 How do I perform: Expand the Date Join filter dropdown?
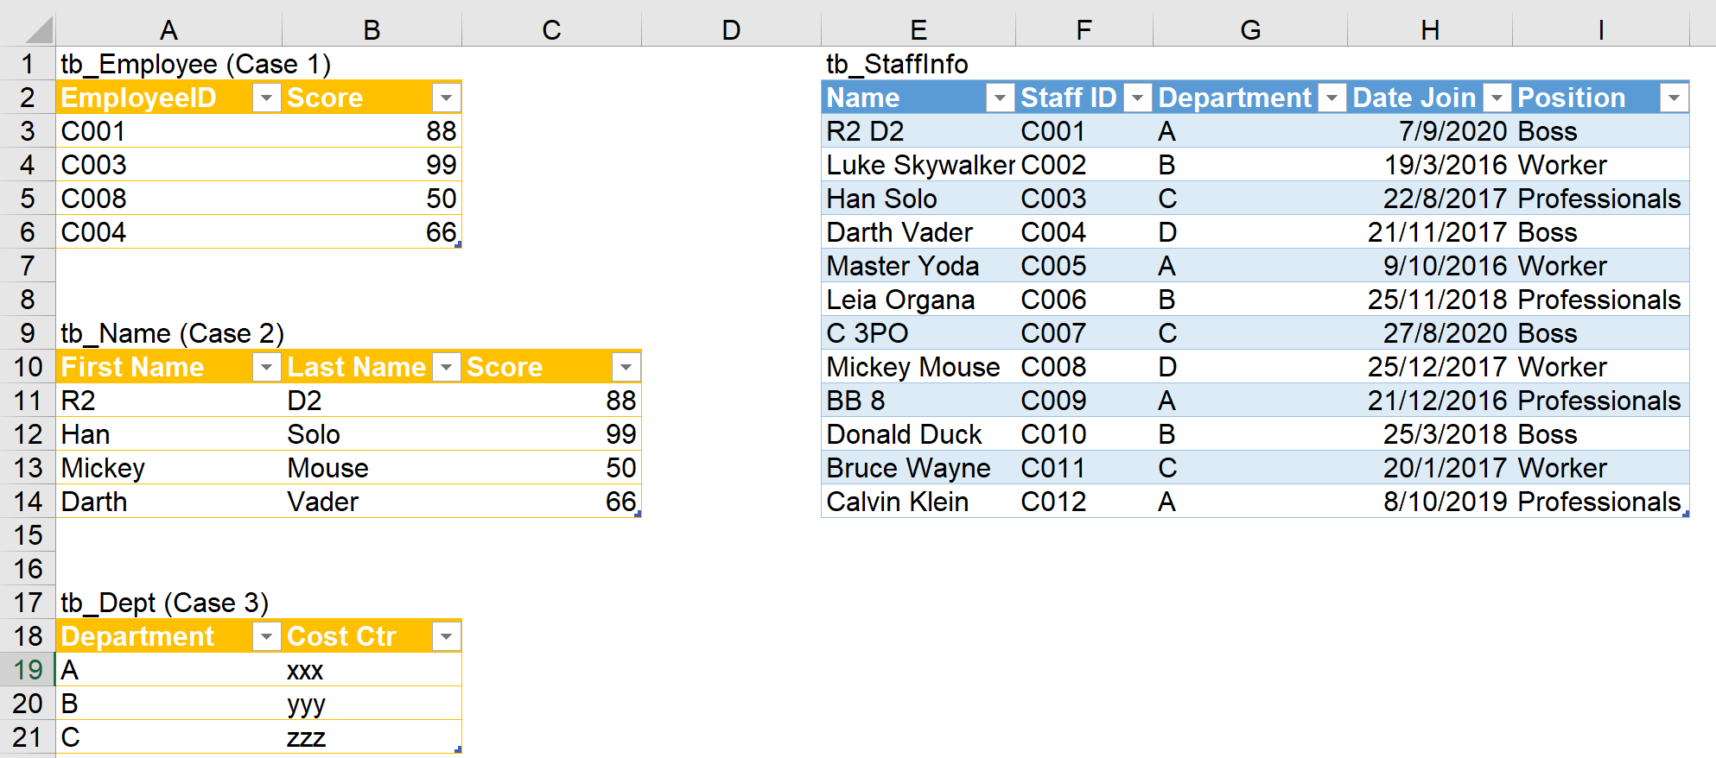point(1497,98)
